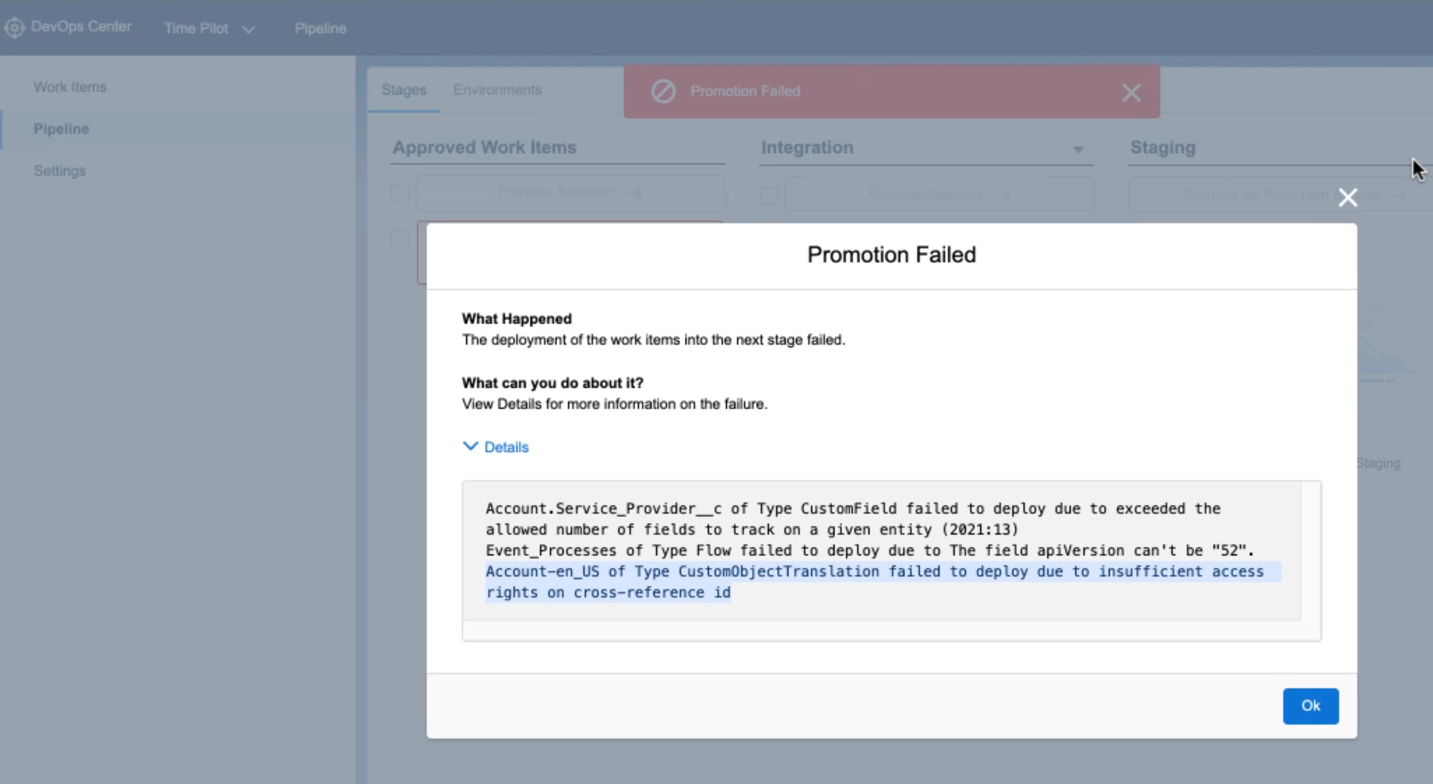
Task: Click the DevOps Center app name
Action: click(81, 27)
